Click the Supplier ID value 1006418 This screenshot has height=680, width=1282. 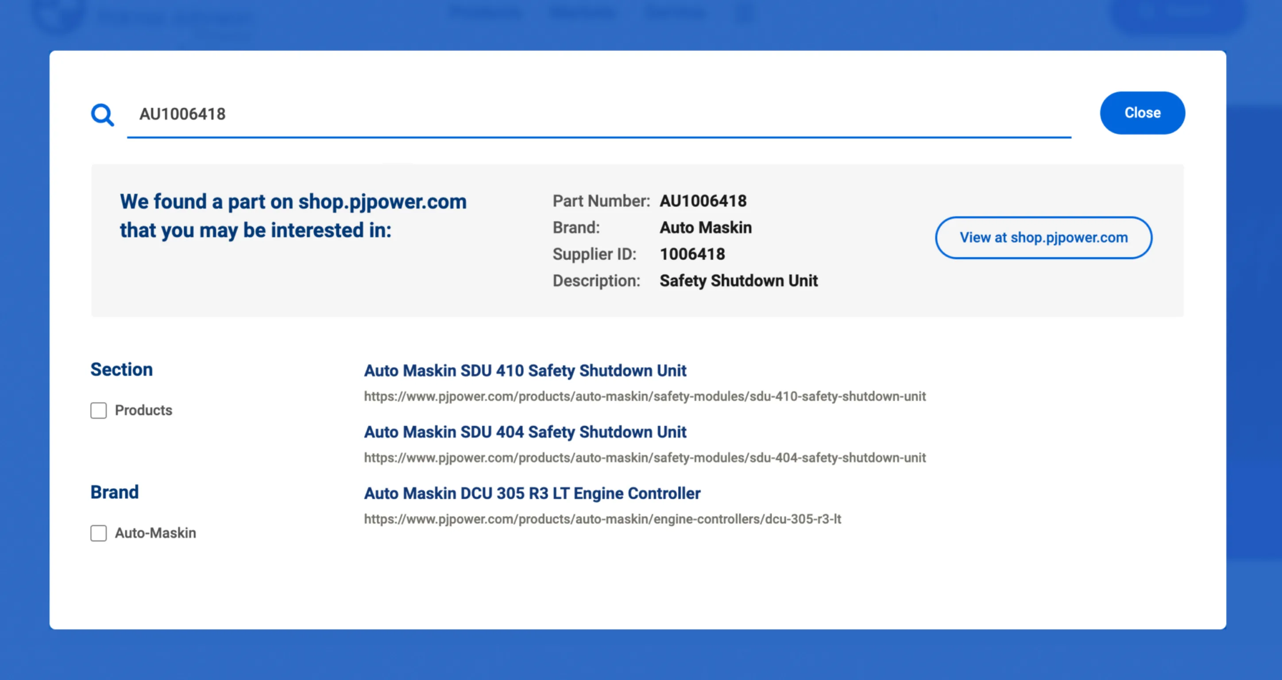[692, 254]
